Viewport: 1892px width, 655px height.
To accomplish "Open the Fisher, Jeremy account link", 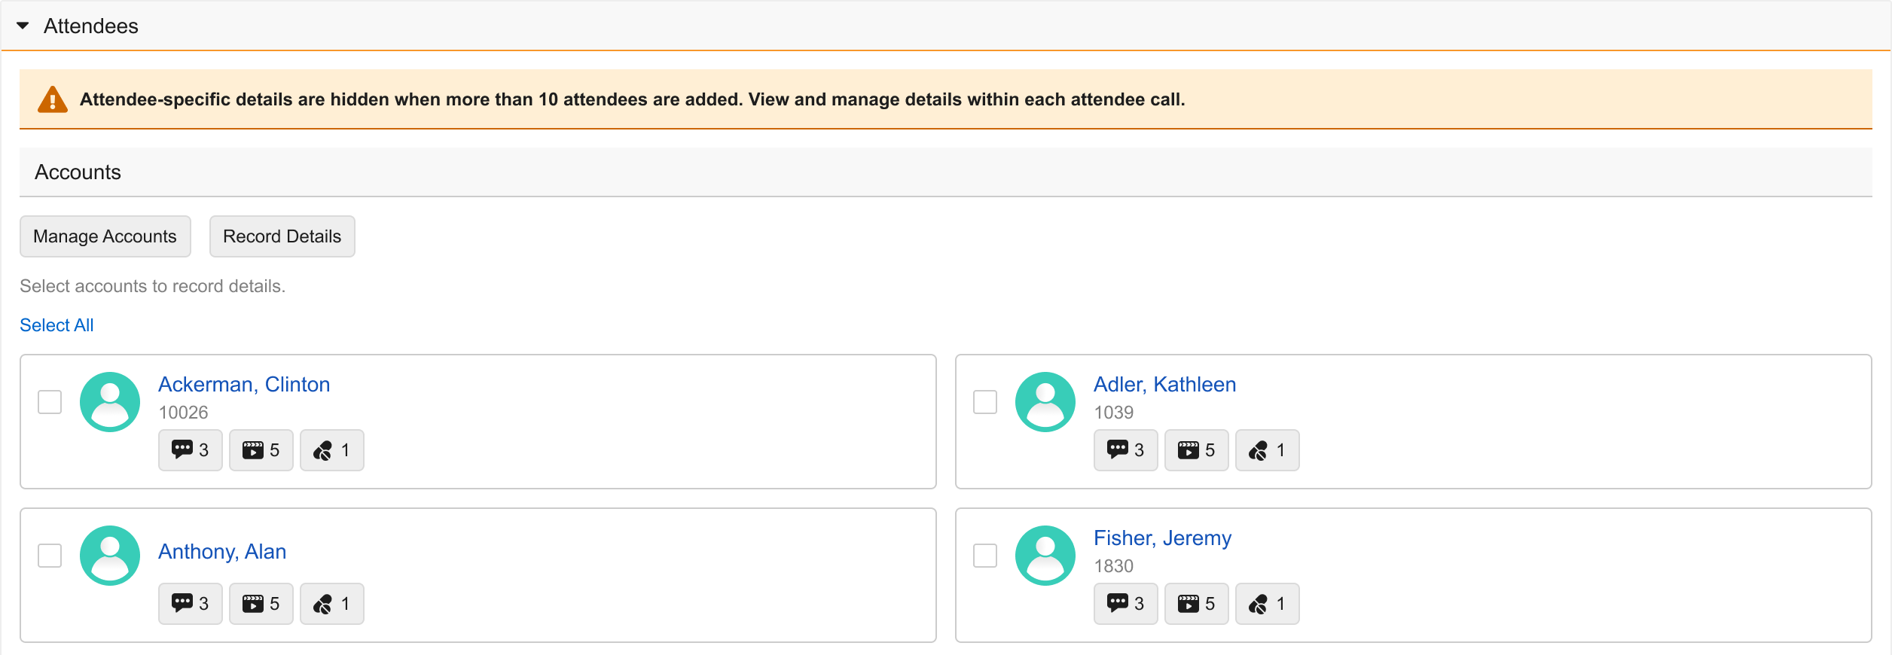I will tap(1162, 538).
